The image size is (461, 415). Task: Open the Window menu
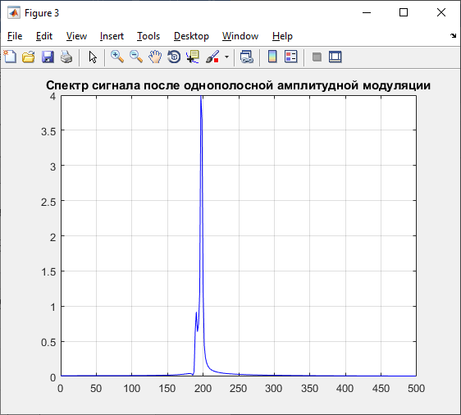click(240, 36)
